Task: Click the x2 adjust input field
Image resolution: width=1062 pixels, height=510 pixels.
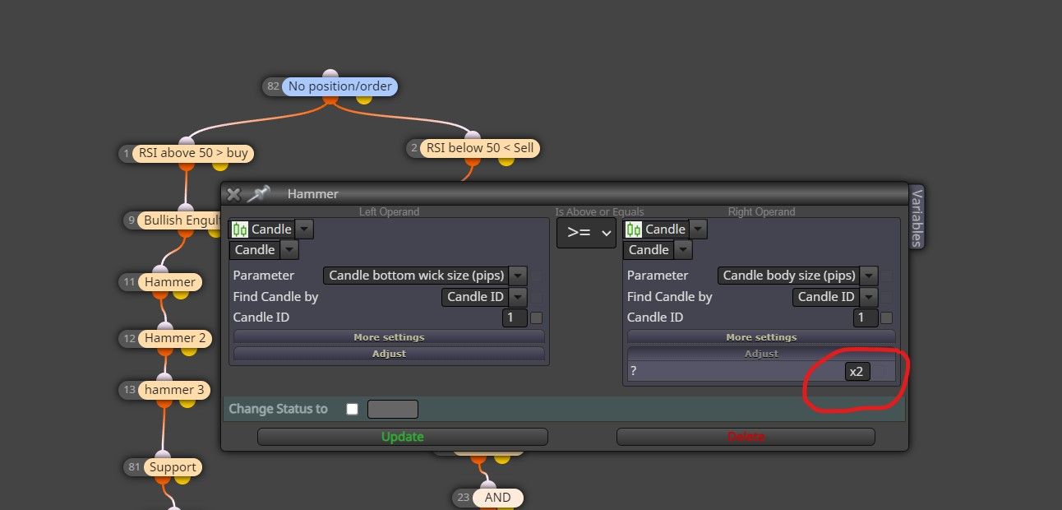Action: point(857,372)
